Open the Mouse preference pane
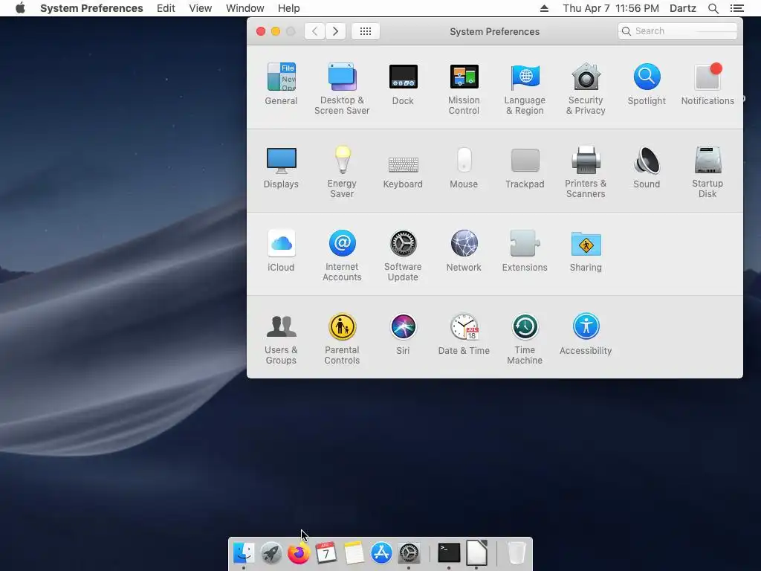761x571 pixels. click(x=464, y=167)
